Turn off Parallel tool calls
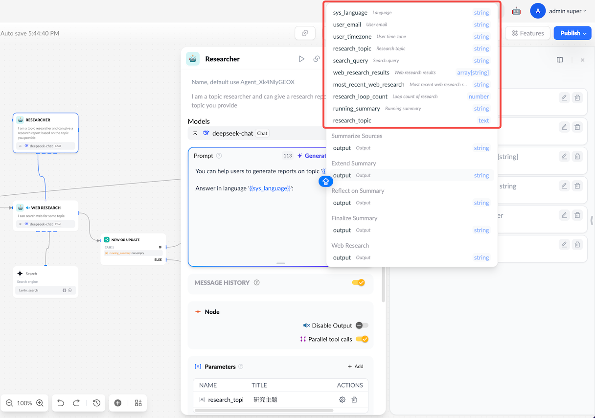Image resolution: width=595 pixels, height=418 pixels. tap(362, 339)
